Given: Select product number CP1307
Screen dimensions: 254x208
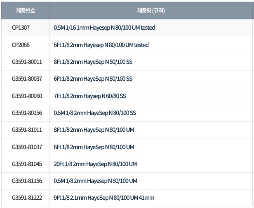Looking at the screenshot, I should point(21,28).
